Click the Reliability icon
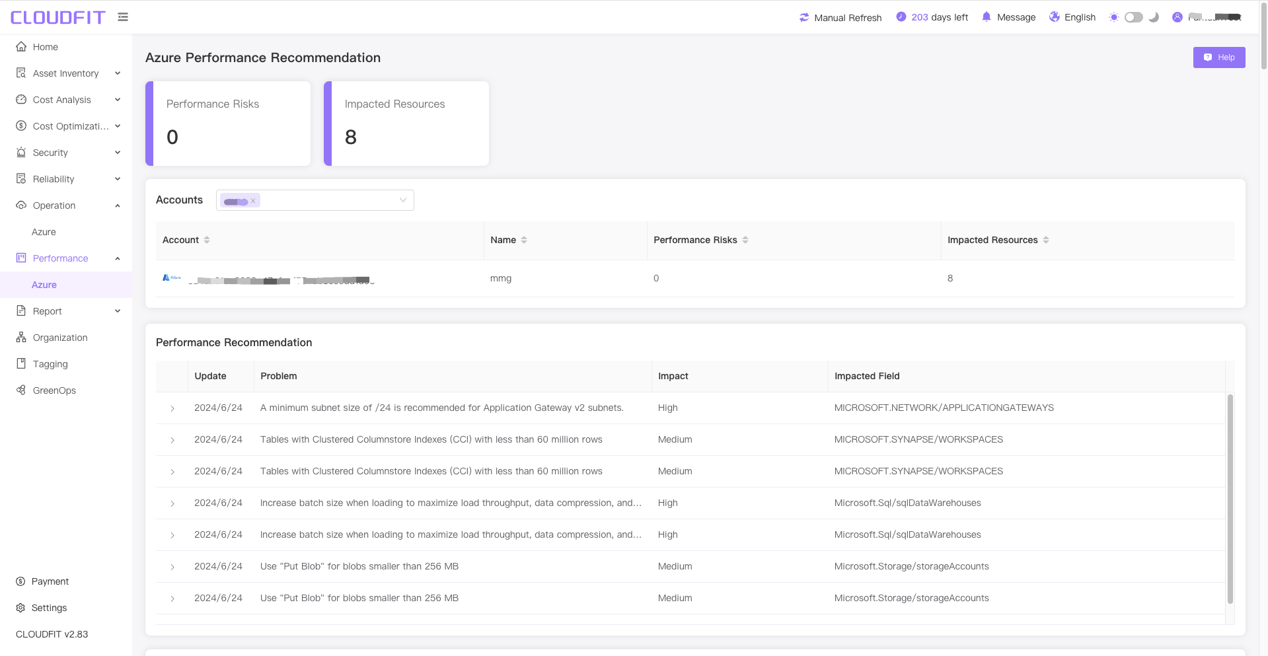1268x656 pixels. 21,179
